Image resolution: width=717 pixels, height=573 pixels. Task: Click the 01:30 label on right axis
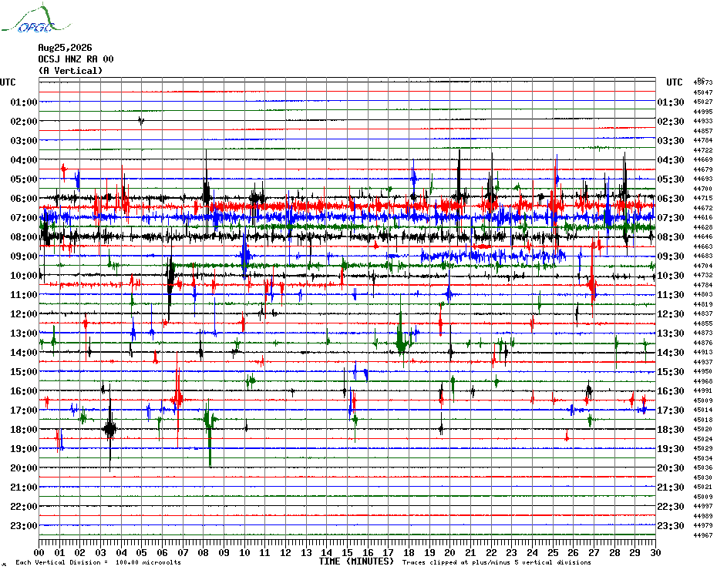pyautogui.click(x=671, y=102)
